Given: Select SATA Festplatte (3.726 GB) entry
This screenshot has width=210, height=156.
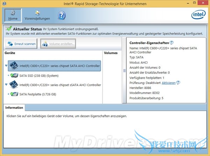Looking at the screenshot, I should click(38, 94).
